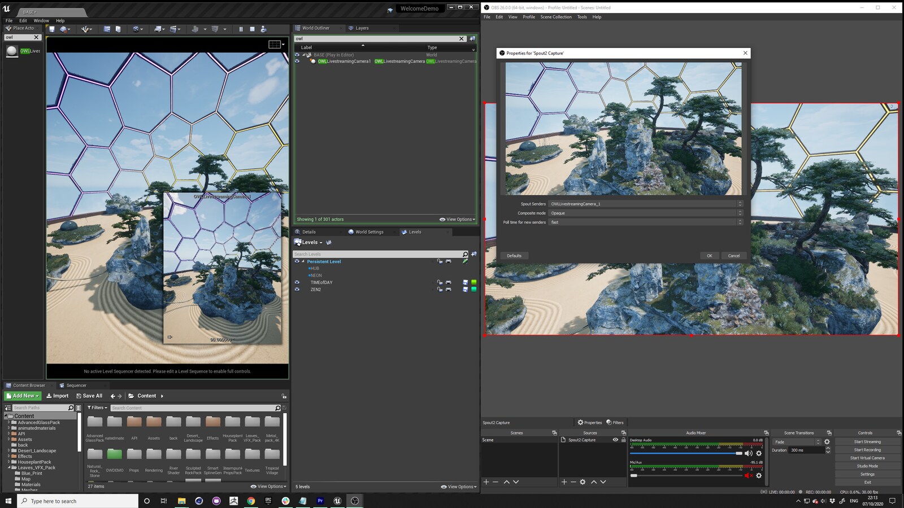Screen dimensions: 904x508
Task: Toggle lock for Persistent Level
Action: coord(440,261)
